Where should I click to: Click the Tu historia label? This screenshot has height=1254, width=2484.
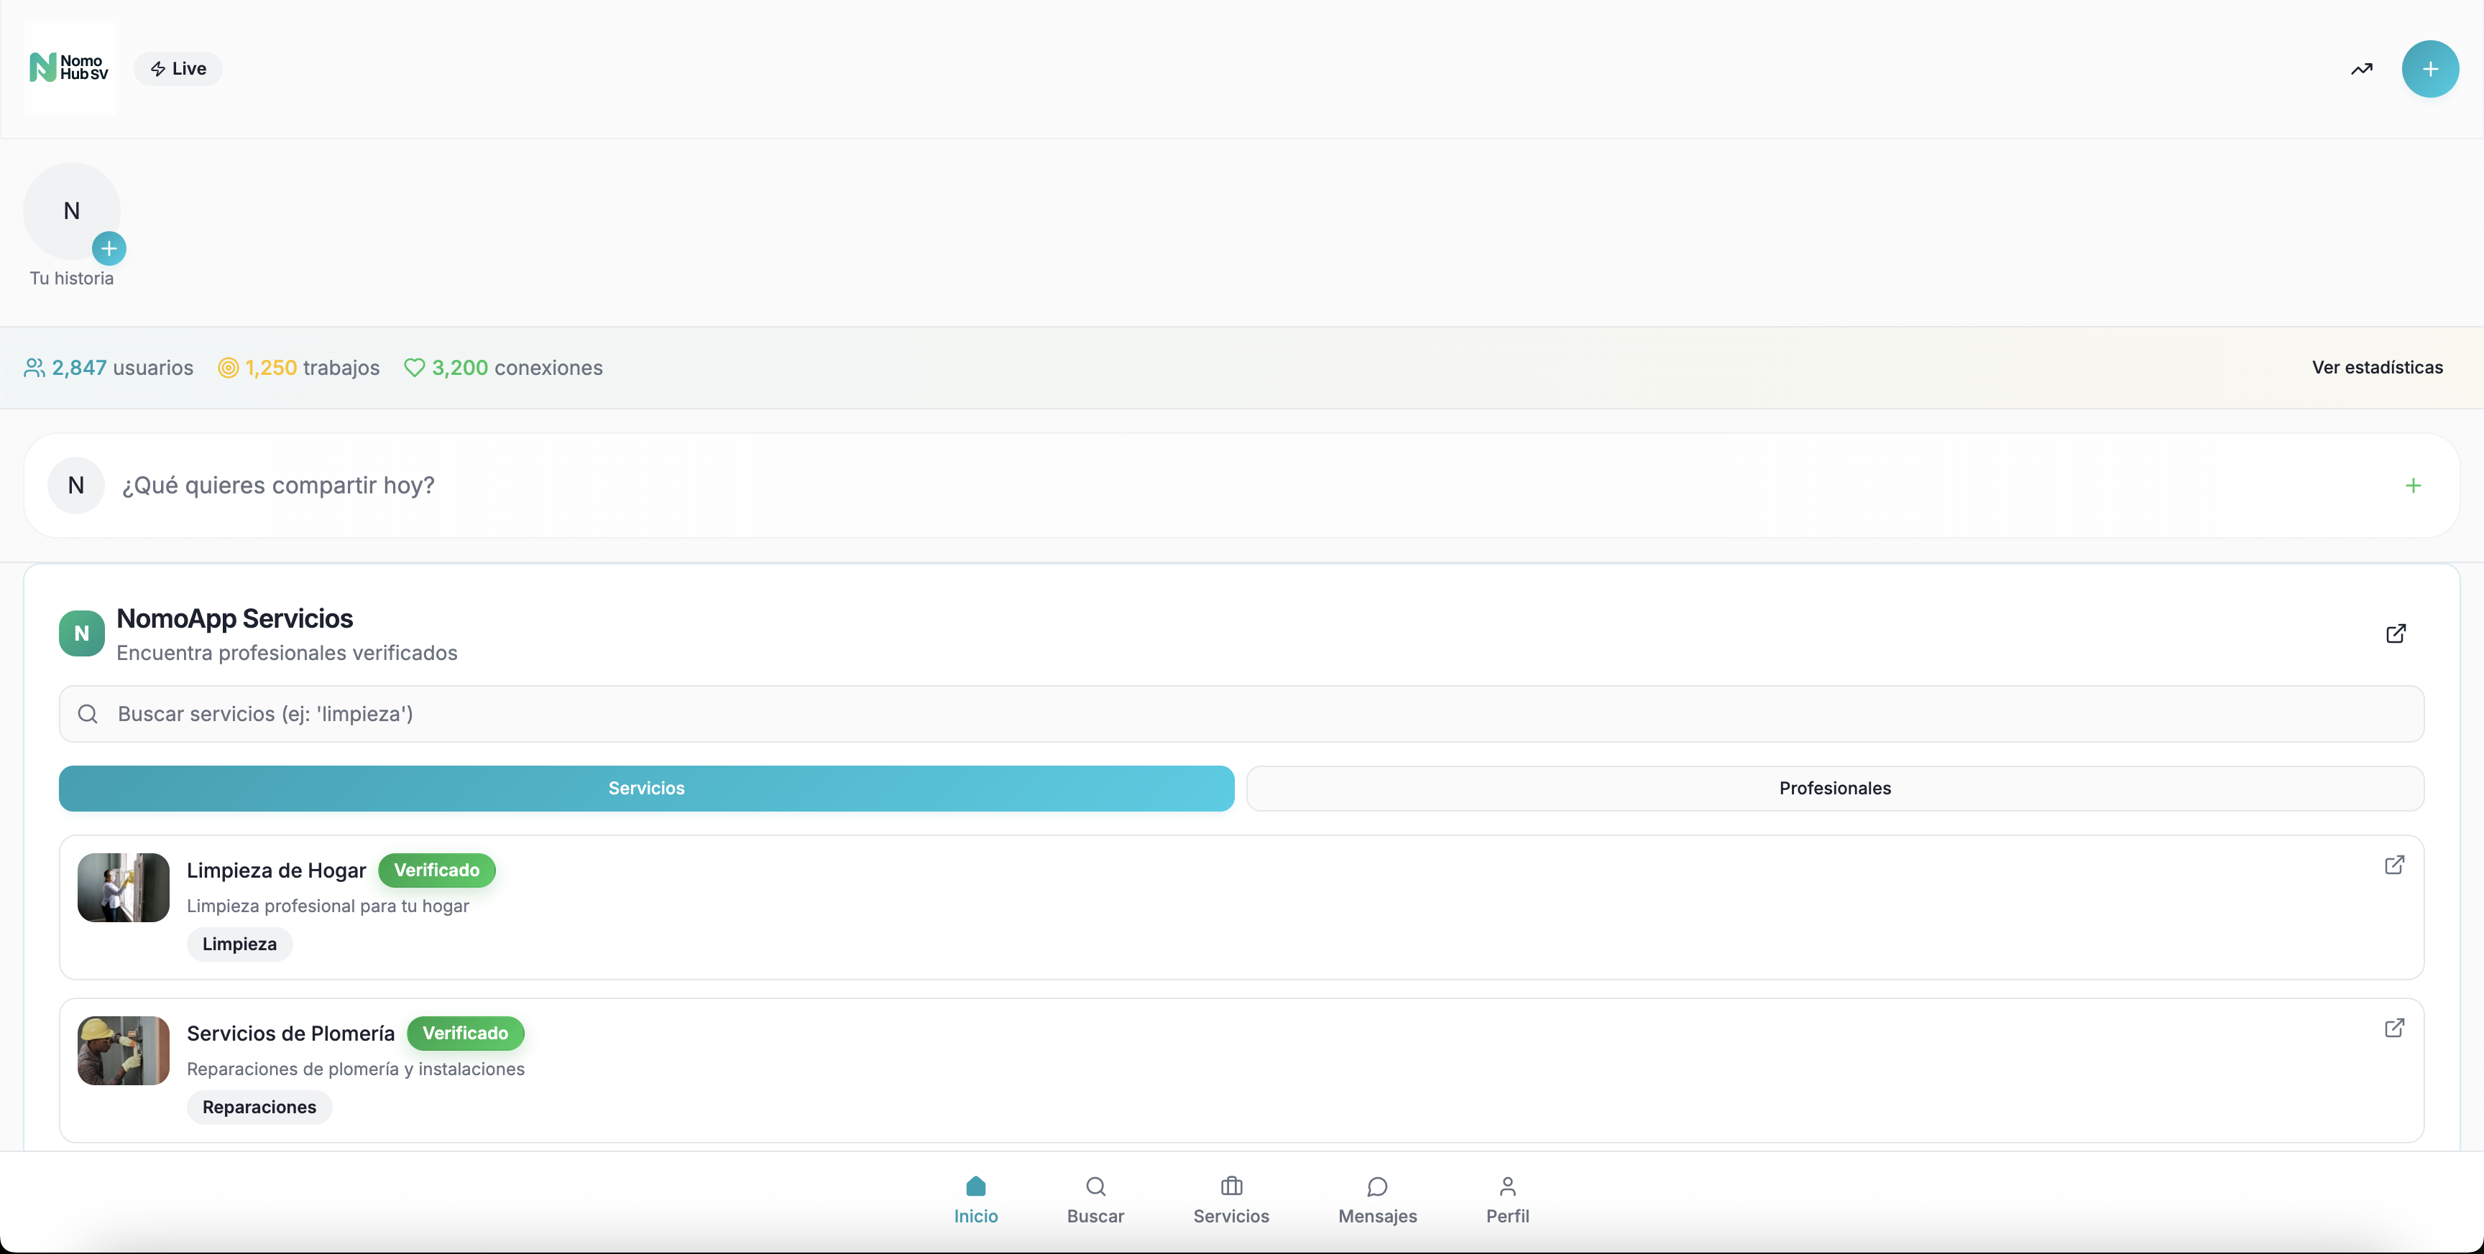pos(71,279)
